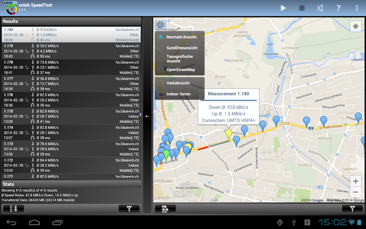
Task: Select result 1.171 at the list bottom
Action: click(x=71, y=176)
